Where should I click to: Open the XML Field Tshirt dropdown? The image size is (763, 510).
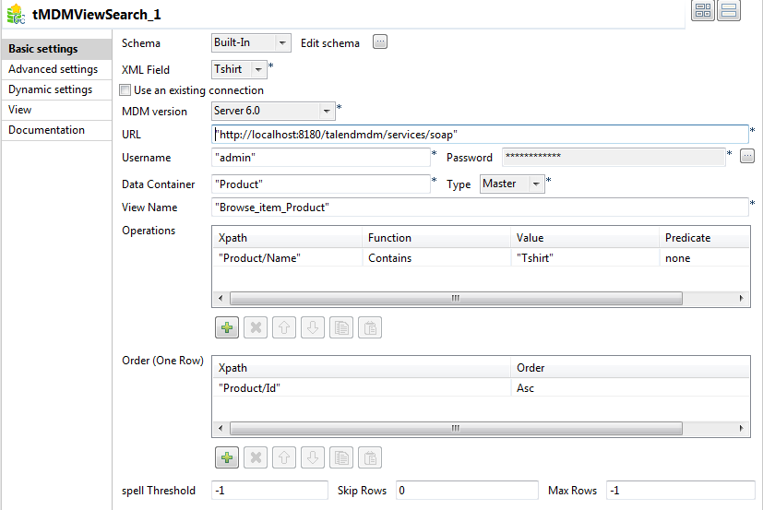tap(258, 68)
